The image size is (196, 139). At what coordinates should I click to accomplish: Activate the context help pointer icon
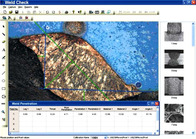pos(80,12)
